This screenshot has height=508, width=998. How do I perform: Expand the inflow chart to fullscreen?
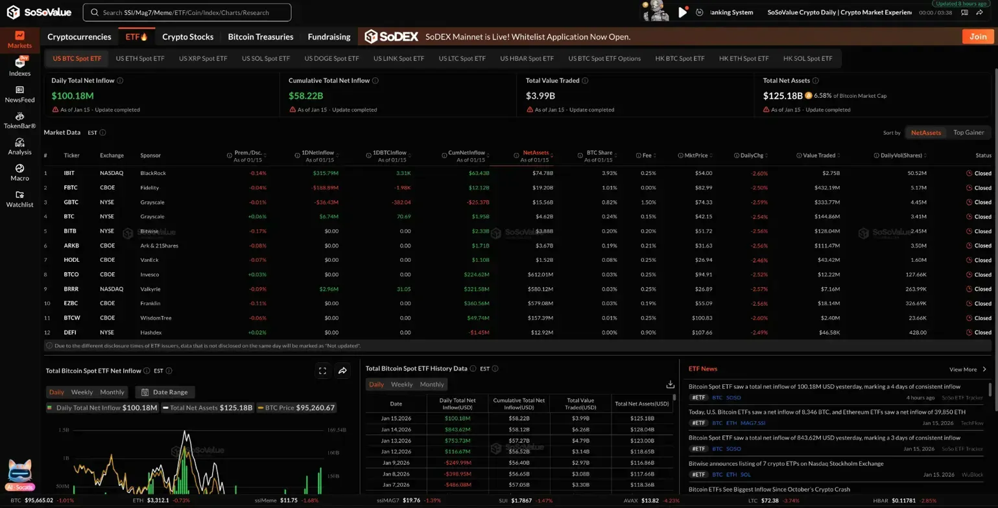click(x=322, y=371)
